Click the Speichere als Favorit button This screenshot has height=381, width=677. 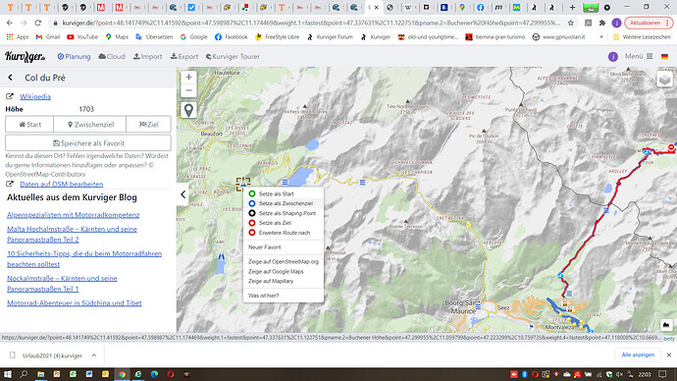pos(88,143)
